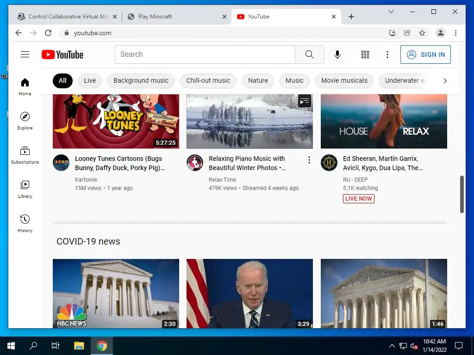
Task: Select Background music filter chip
Action: pyautogui.click(x=141, y=80)
